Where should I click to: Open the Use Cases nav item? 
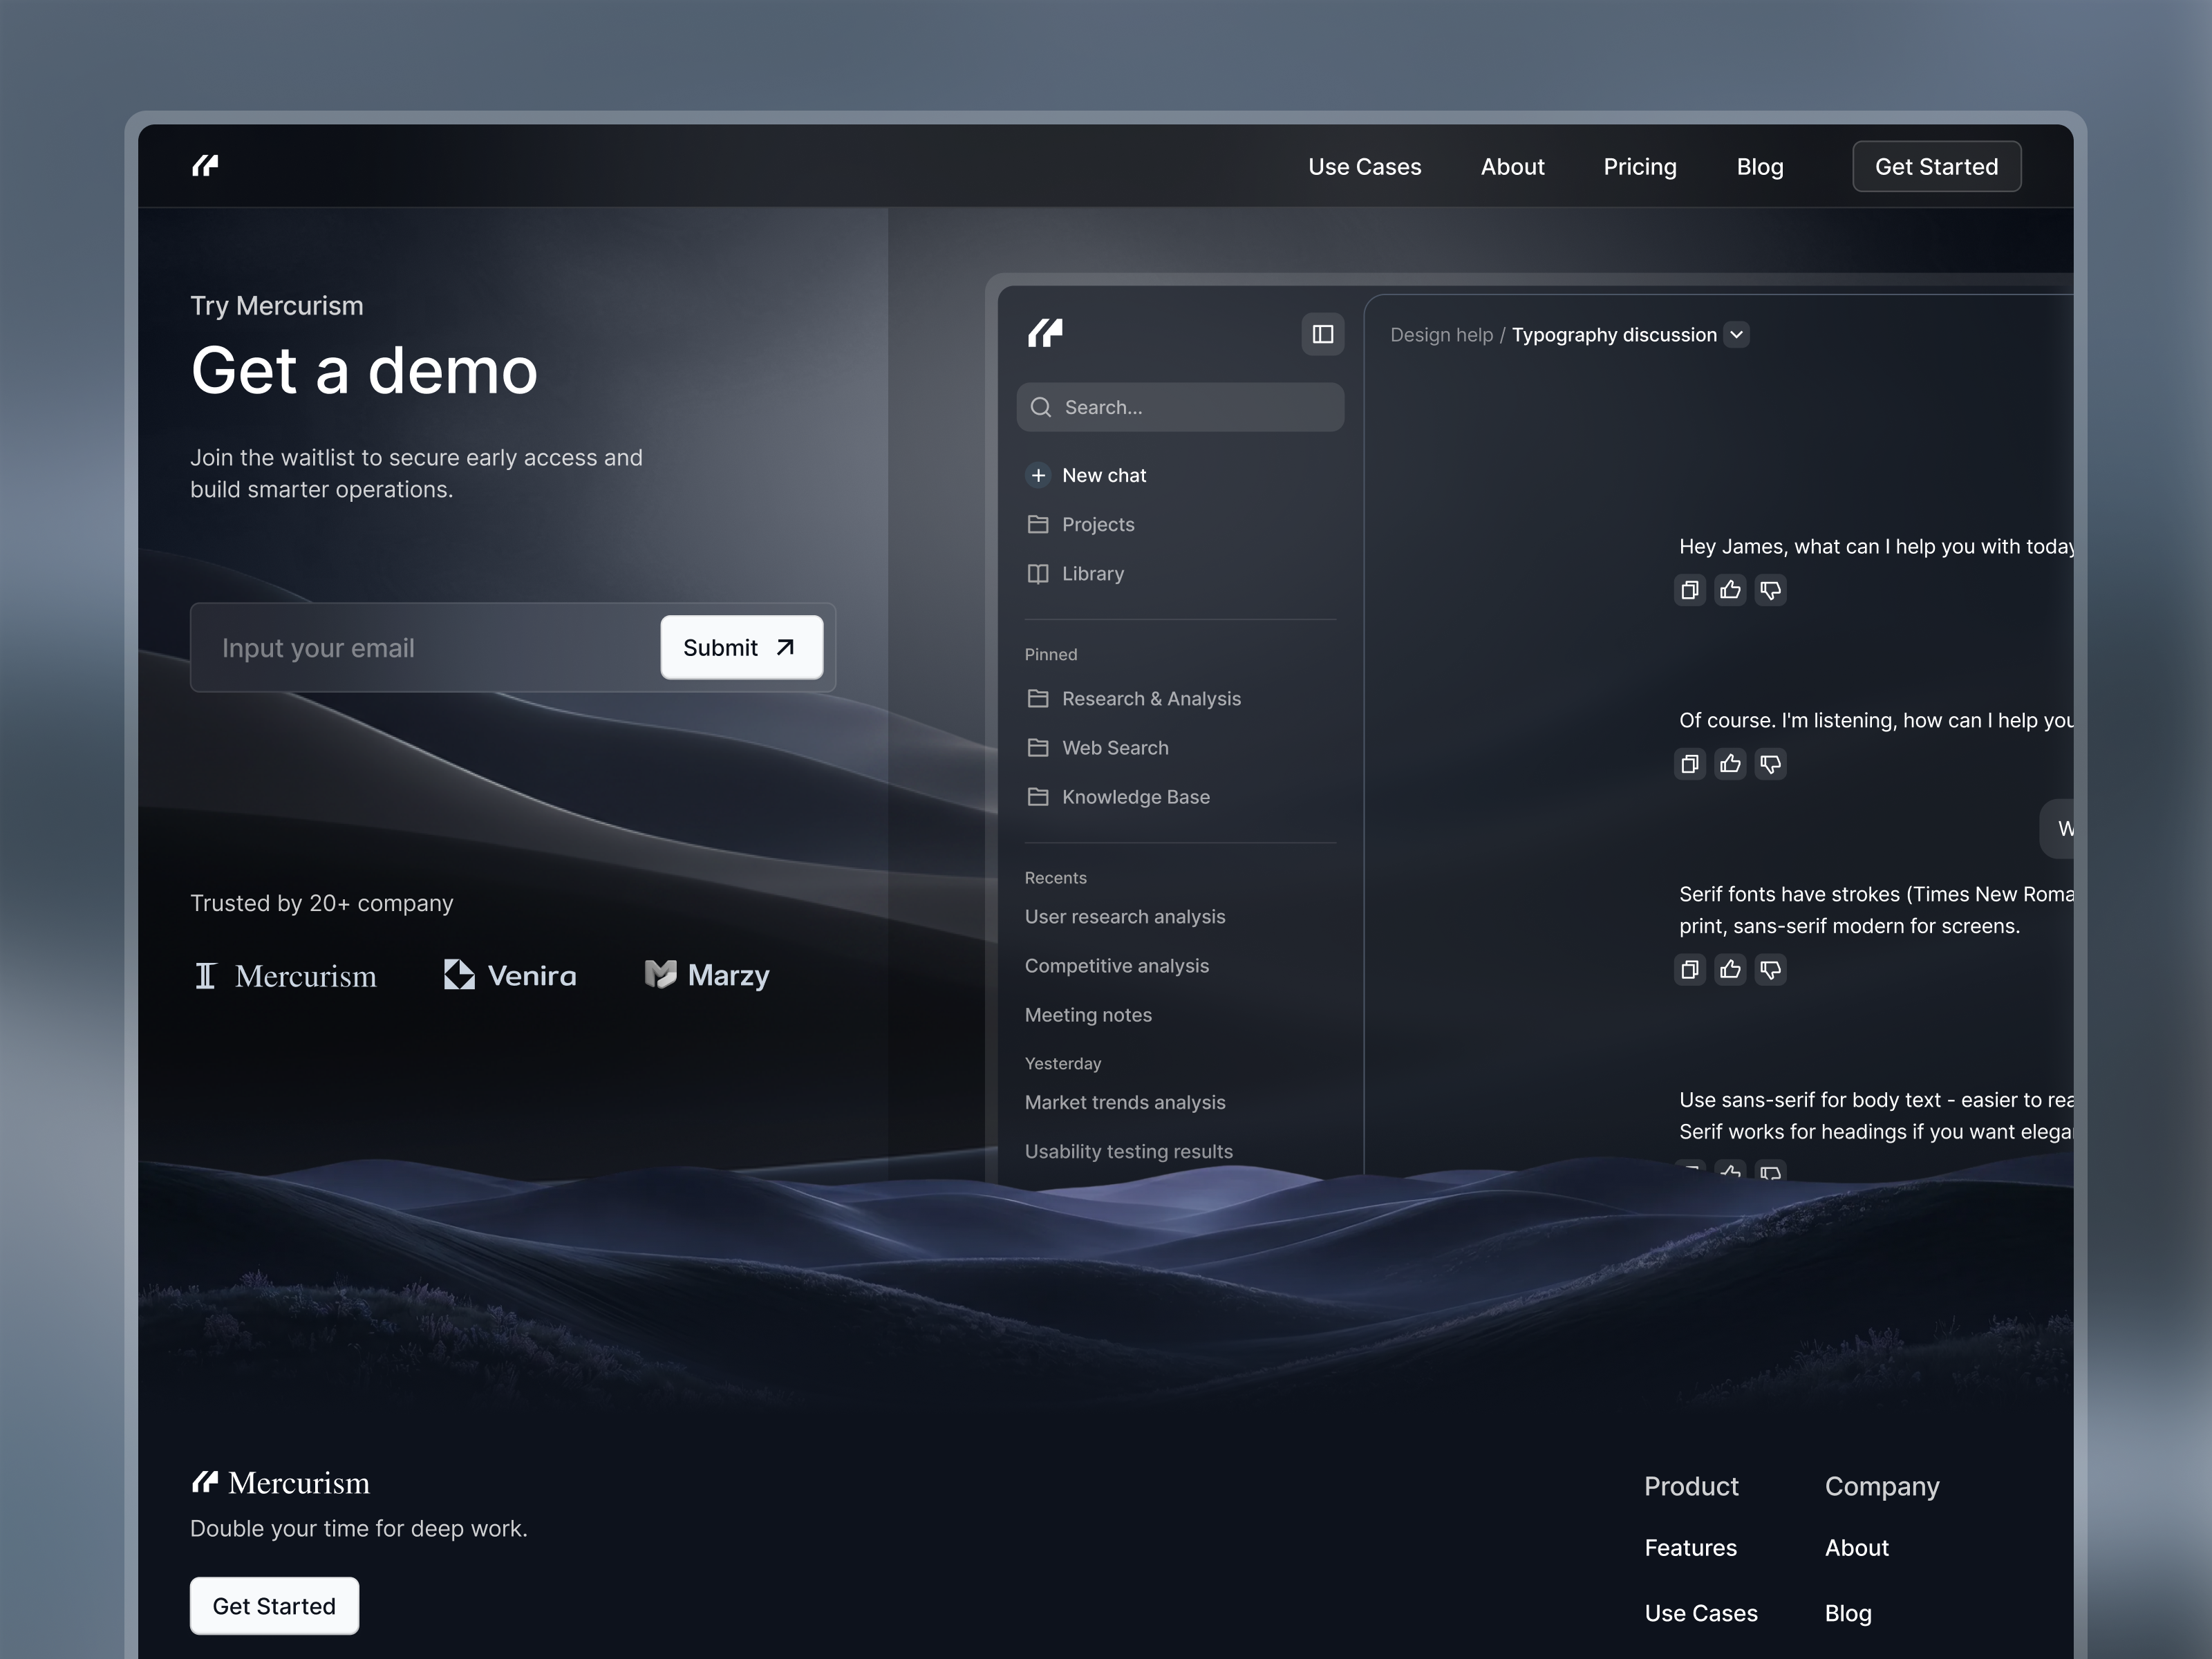tap(1364, 167)
